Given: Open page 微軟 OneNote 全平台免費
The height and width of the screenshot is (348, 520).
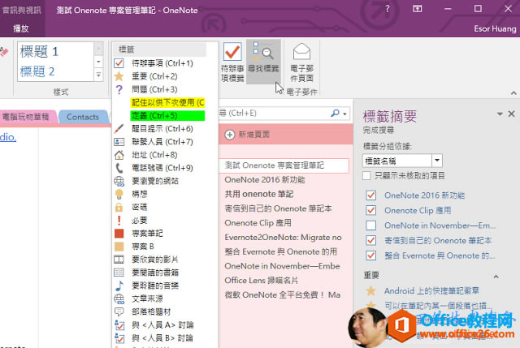Looking at the screenshot, I should [283, 294].
